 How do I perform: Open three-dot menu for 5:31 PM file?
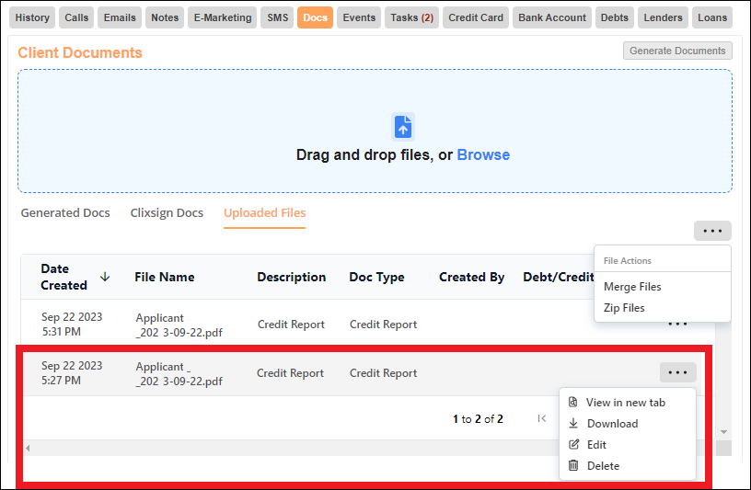coord(677,324)
